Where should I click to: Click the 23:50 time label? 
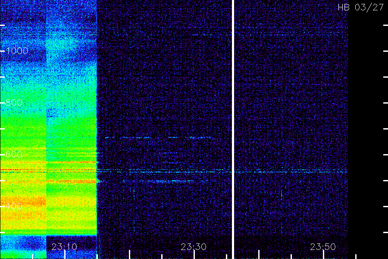tap(323, 246)
